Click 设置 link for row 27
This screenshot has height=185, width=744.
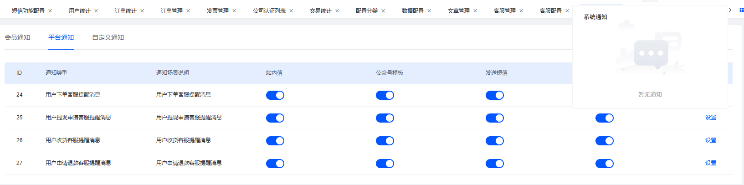pyautogui.click(x=711, y=163)
